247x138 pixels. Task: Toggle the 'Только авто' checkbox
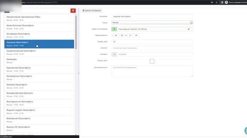coord(152,61)
